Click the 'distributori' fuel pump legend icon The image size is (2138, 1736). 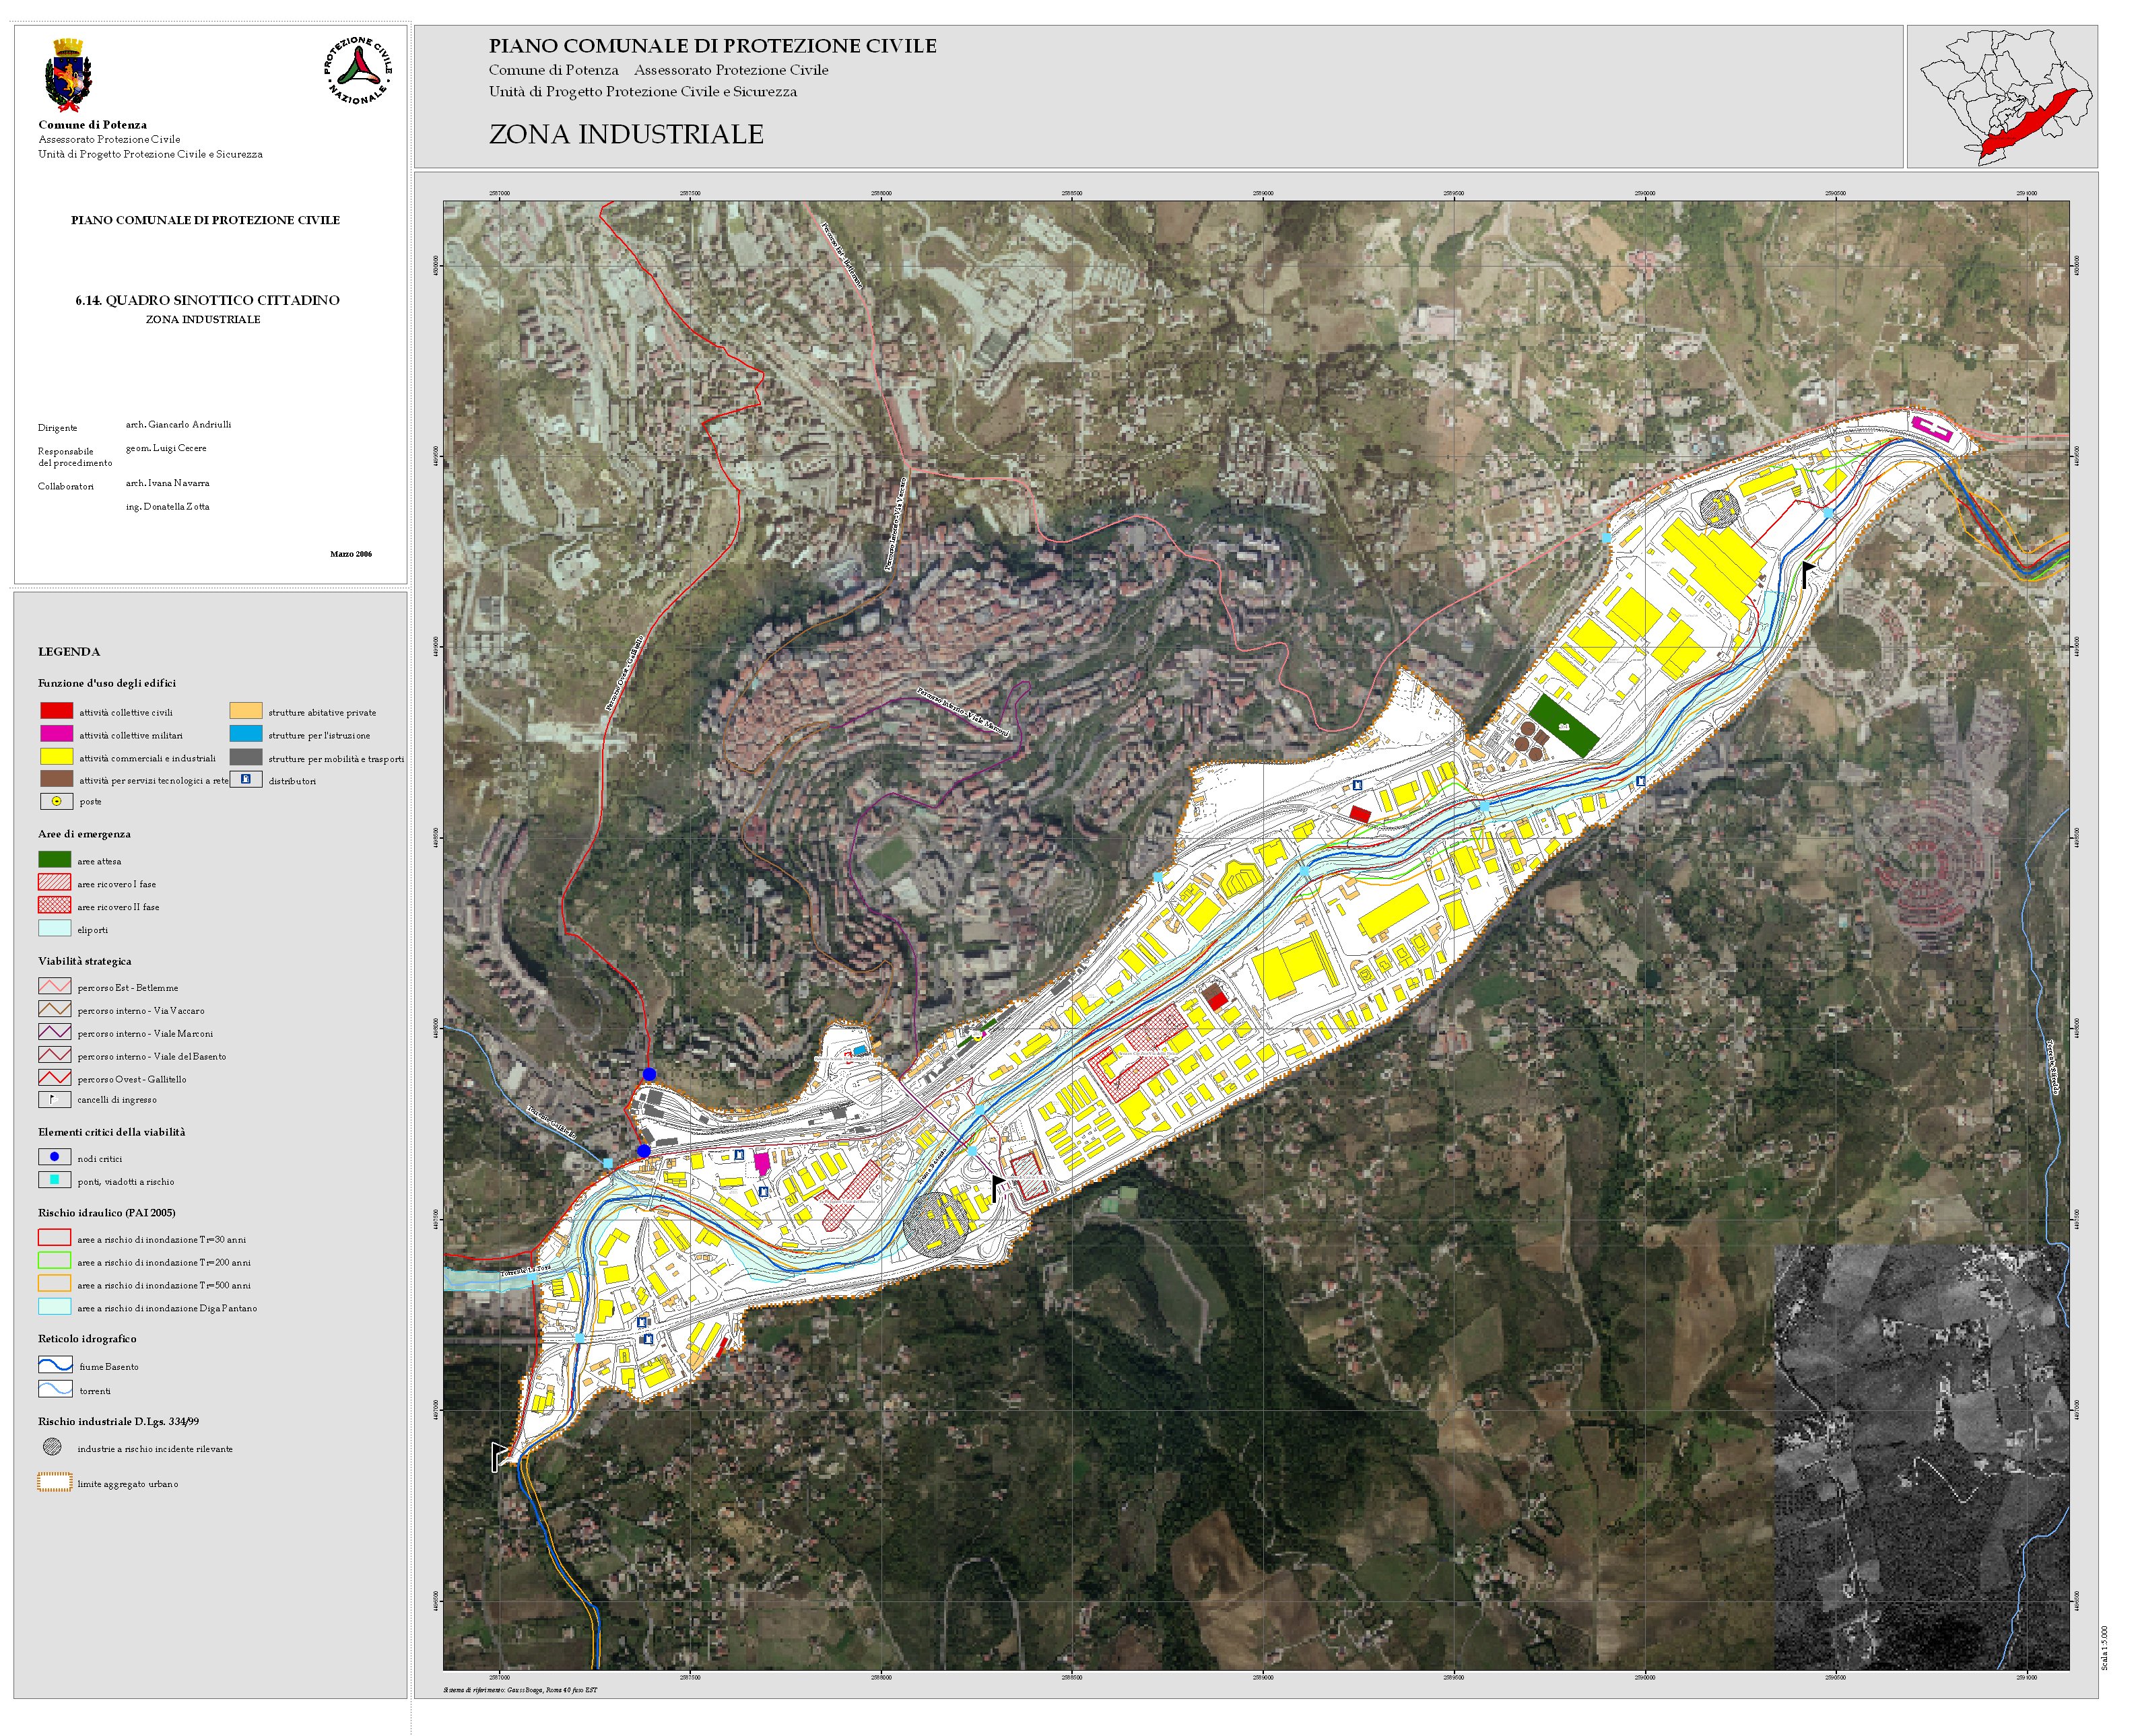click(245, 780)
